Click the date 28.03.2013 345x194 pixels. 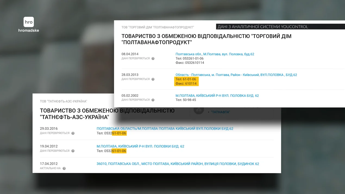pos(130,75)
